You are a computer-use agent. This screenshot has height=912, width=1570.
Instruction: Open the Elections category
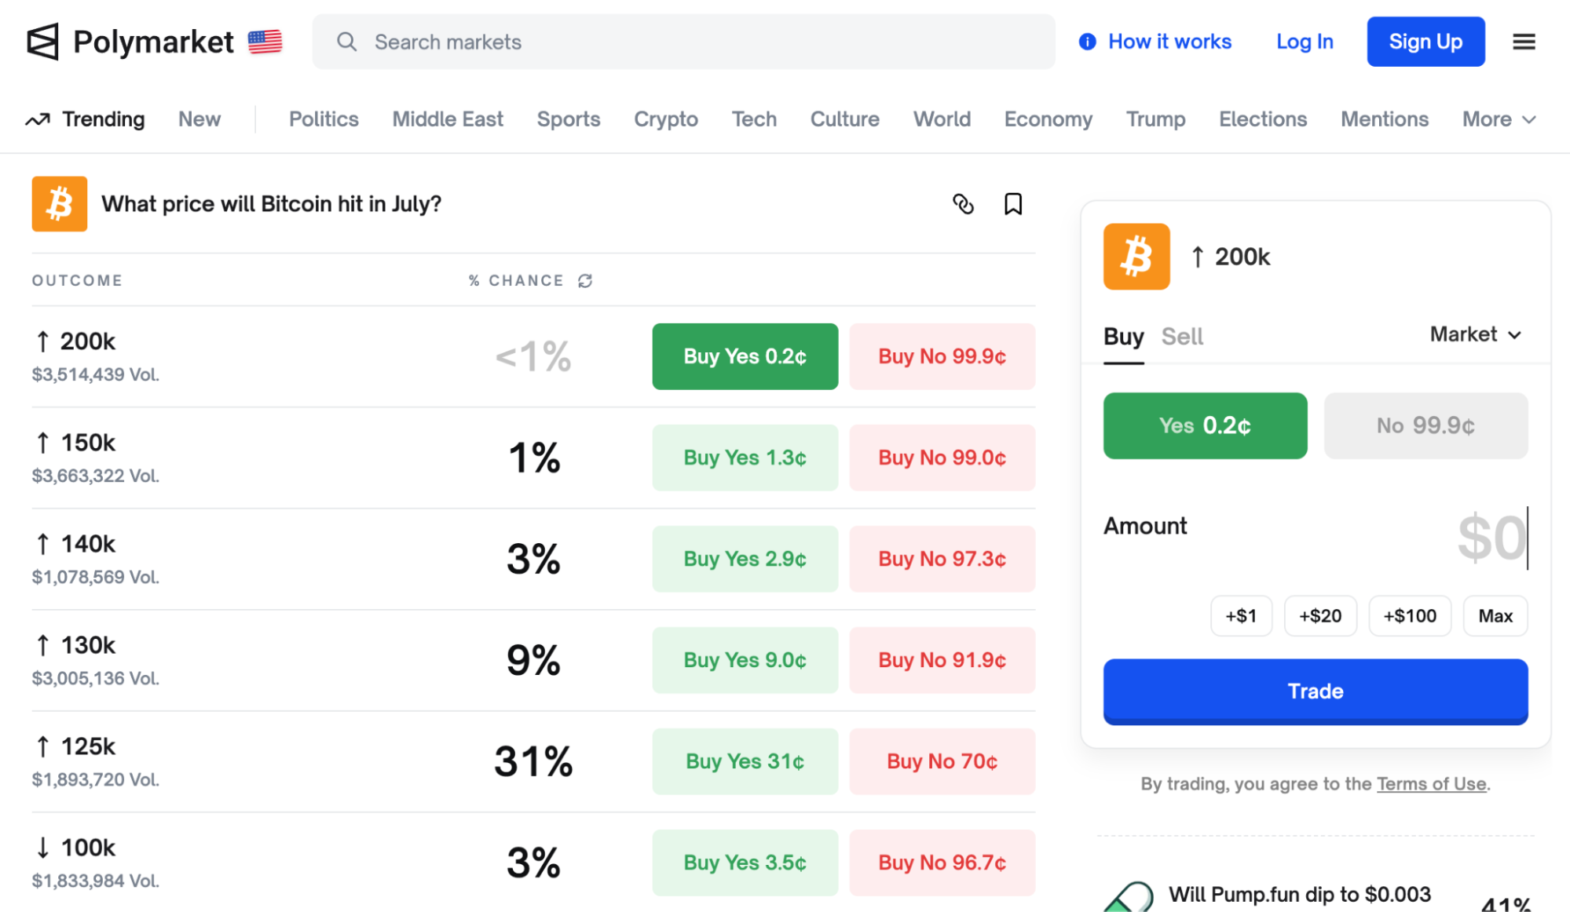pyautogui.click(x=1263, y=119)
